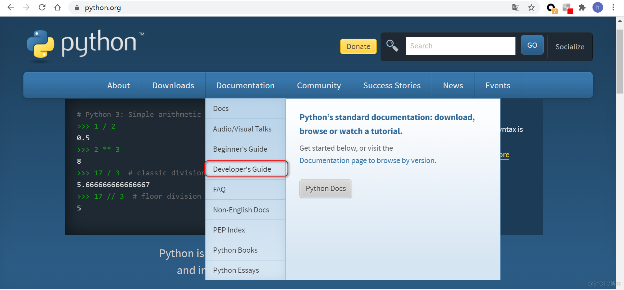Open the Success Stories nav menu
This screenshot has width=624, height=290.
click(392, 85)
